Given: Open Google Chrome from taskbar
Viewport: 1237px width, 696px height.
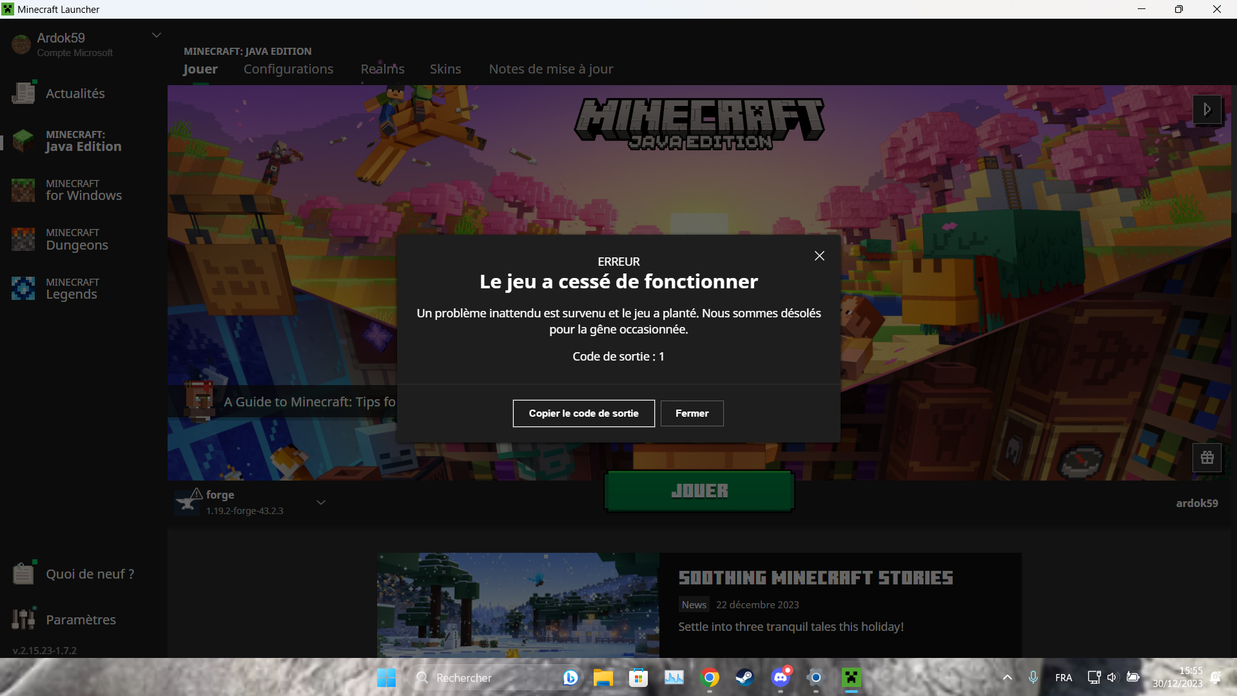Looking at the screenshot, I should click(x=710, y=678).
